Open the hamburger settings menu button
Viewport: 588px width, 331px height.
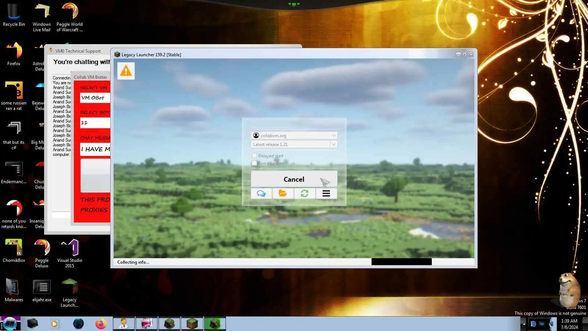coord(326,193)
